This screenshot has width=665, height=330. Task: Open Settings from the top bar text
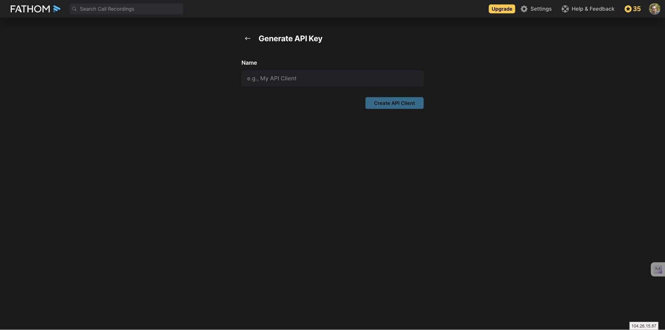(541, 9)
